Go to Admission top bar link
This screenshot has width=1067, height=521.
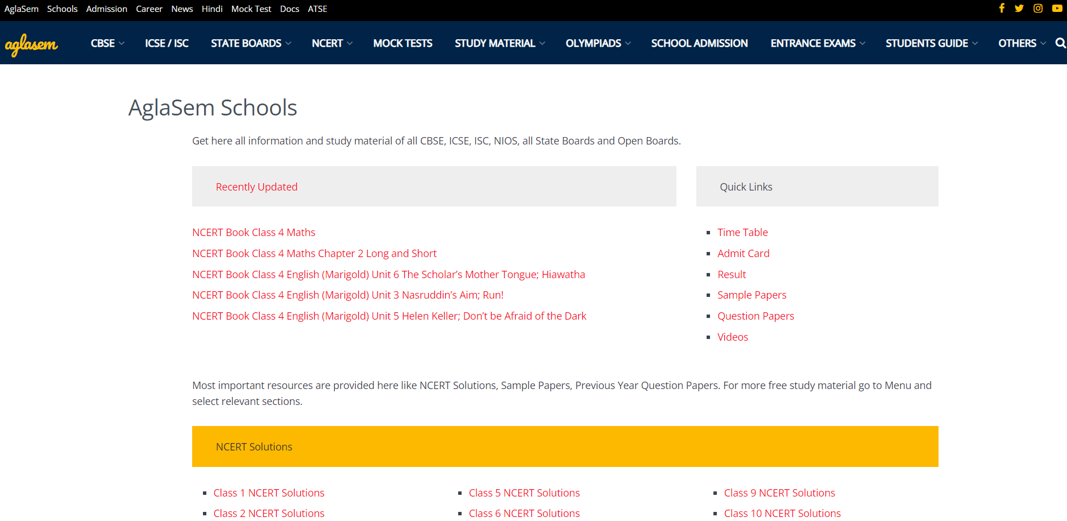(106, 9)
